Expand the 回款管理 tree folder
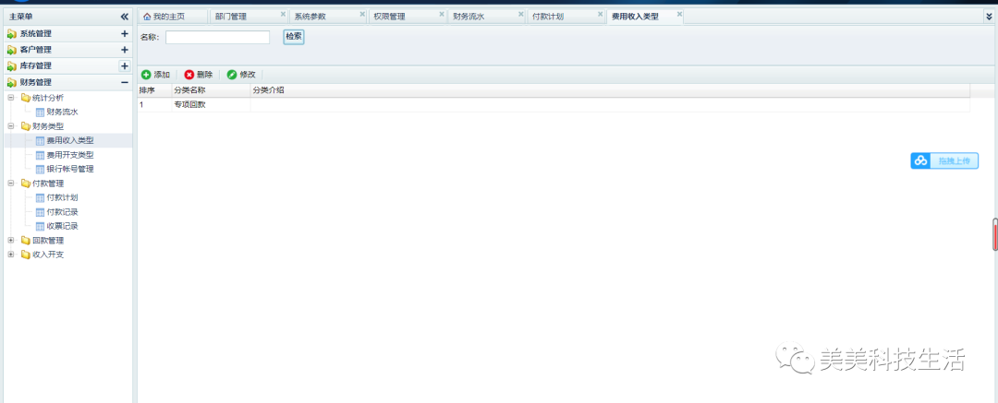The image size is (998, 403). 11,241
